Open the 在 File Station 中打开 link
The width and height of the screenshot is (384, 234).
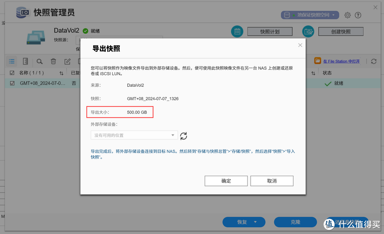[341, 61]
